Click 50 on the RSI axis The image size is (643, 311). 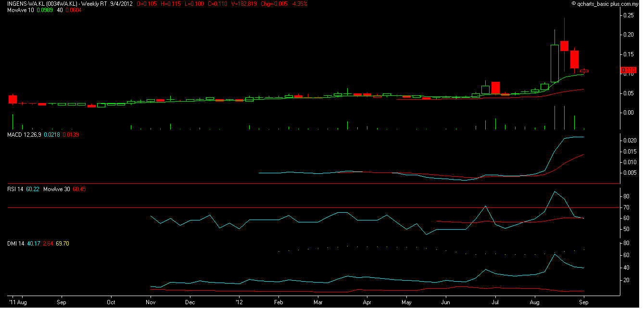click(626, 229)
